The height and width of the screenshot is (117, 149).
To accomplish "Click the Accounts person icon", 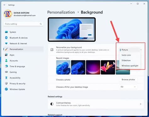I will (x=6, y=61).
